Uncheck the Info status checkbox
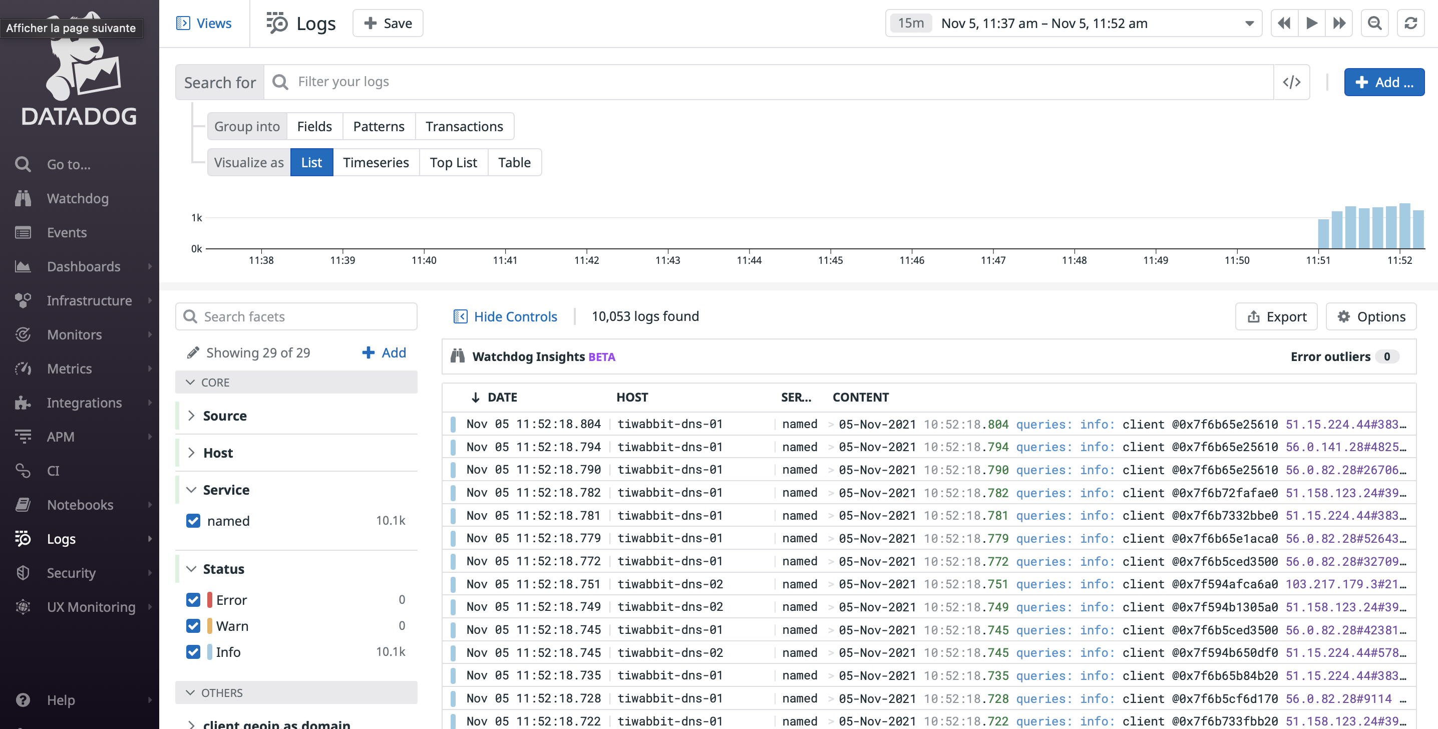The image size is (1438, 729). [193, 651]
